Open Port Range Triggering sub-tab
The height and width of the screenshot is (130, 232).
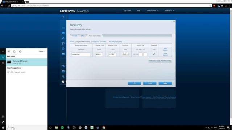point(116,42)
